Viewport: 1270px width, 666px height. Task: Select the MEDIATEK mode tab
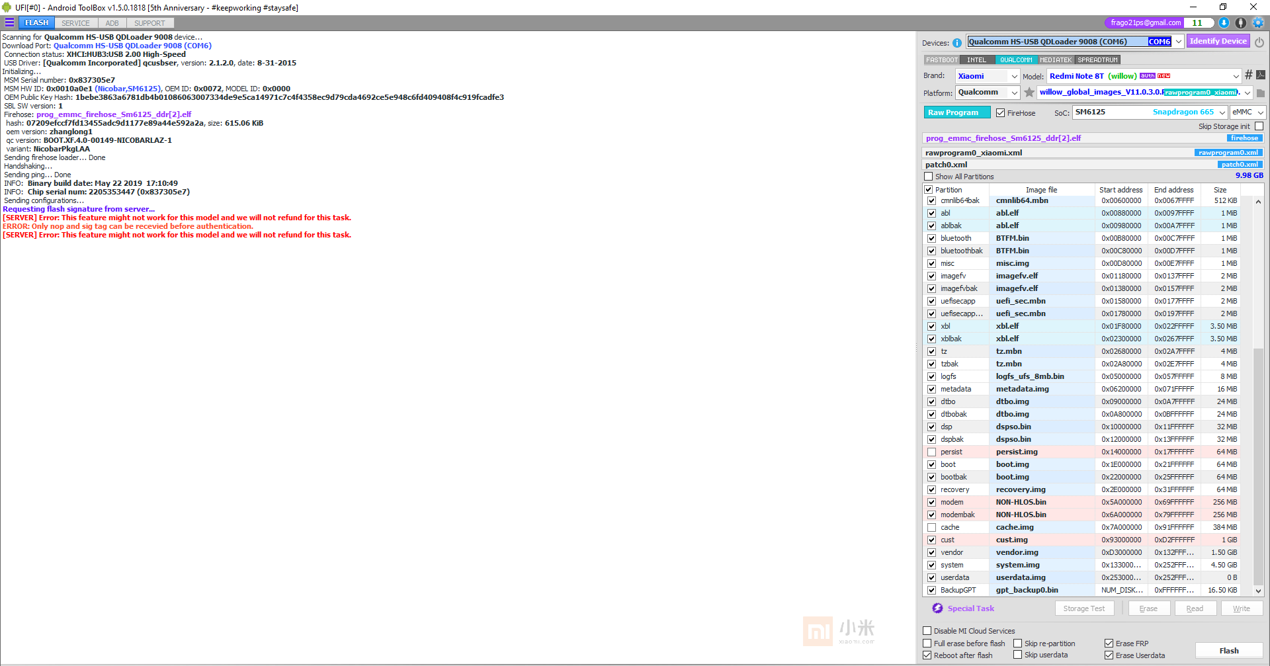pyautogui.click(x=1056, y=60)
